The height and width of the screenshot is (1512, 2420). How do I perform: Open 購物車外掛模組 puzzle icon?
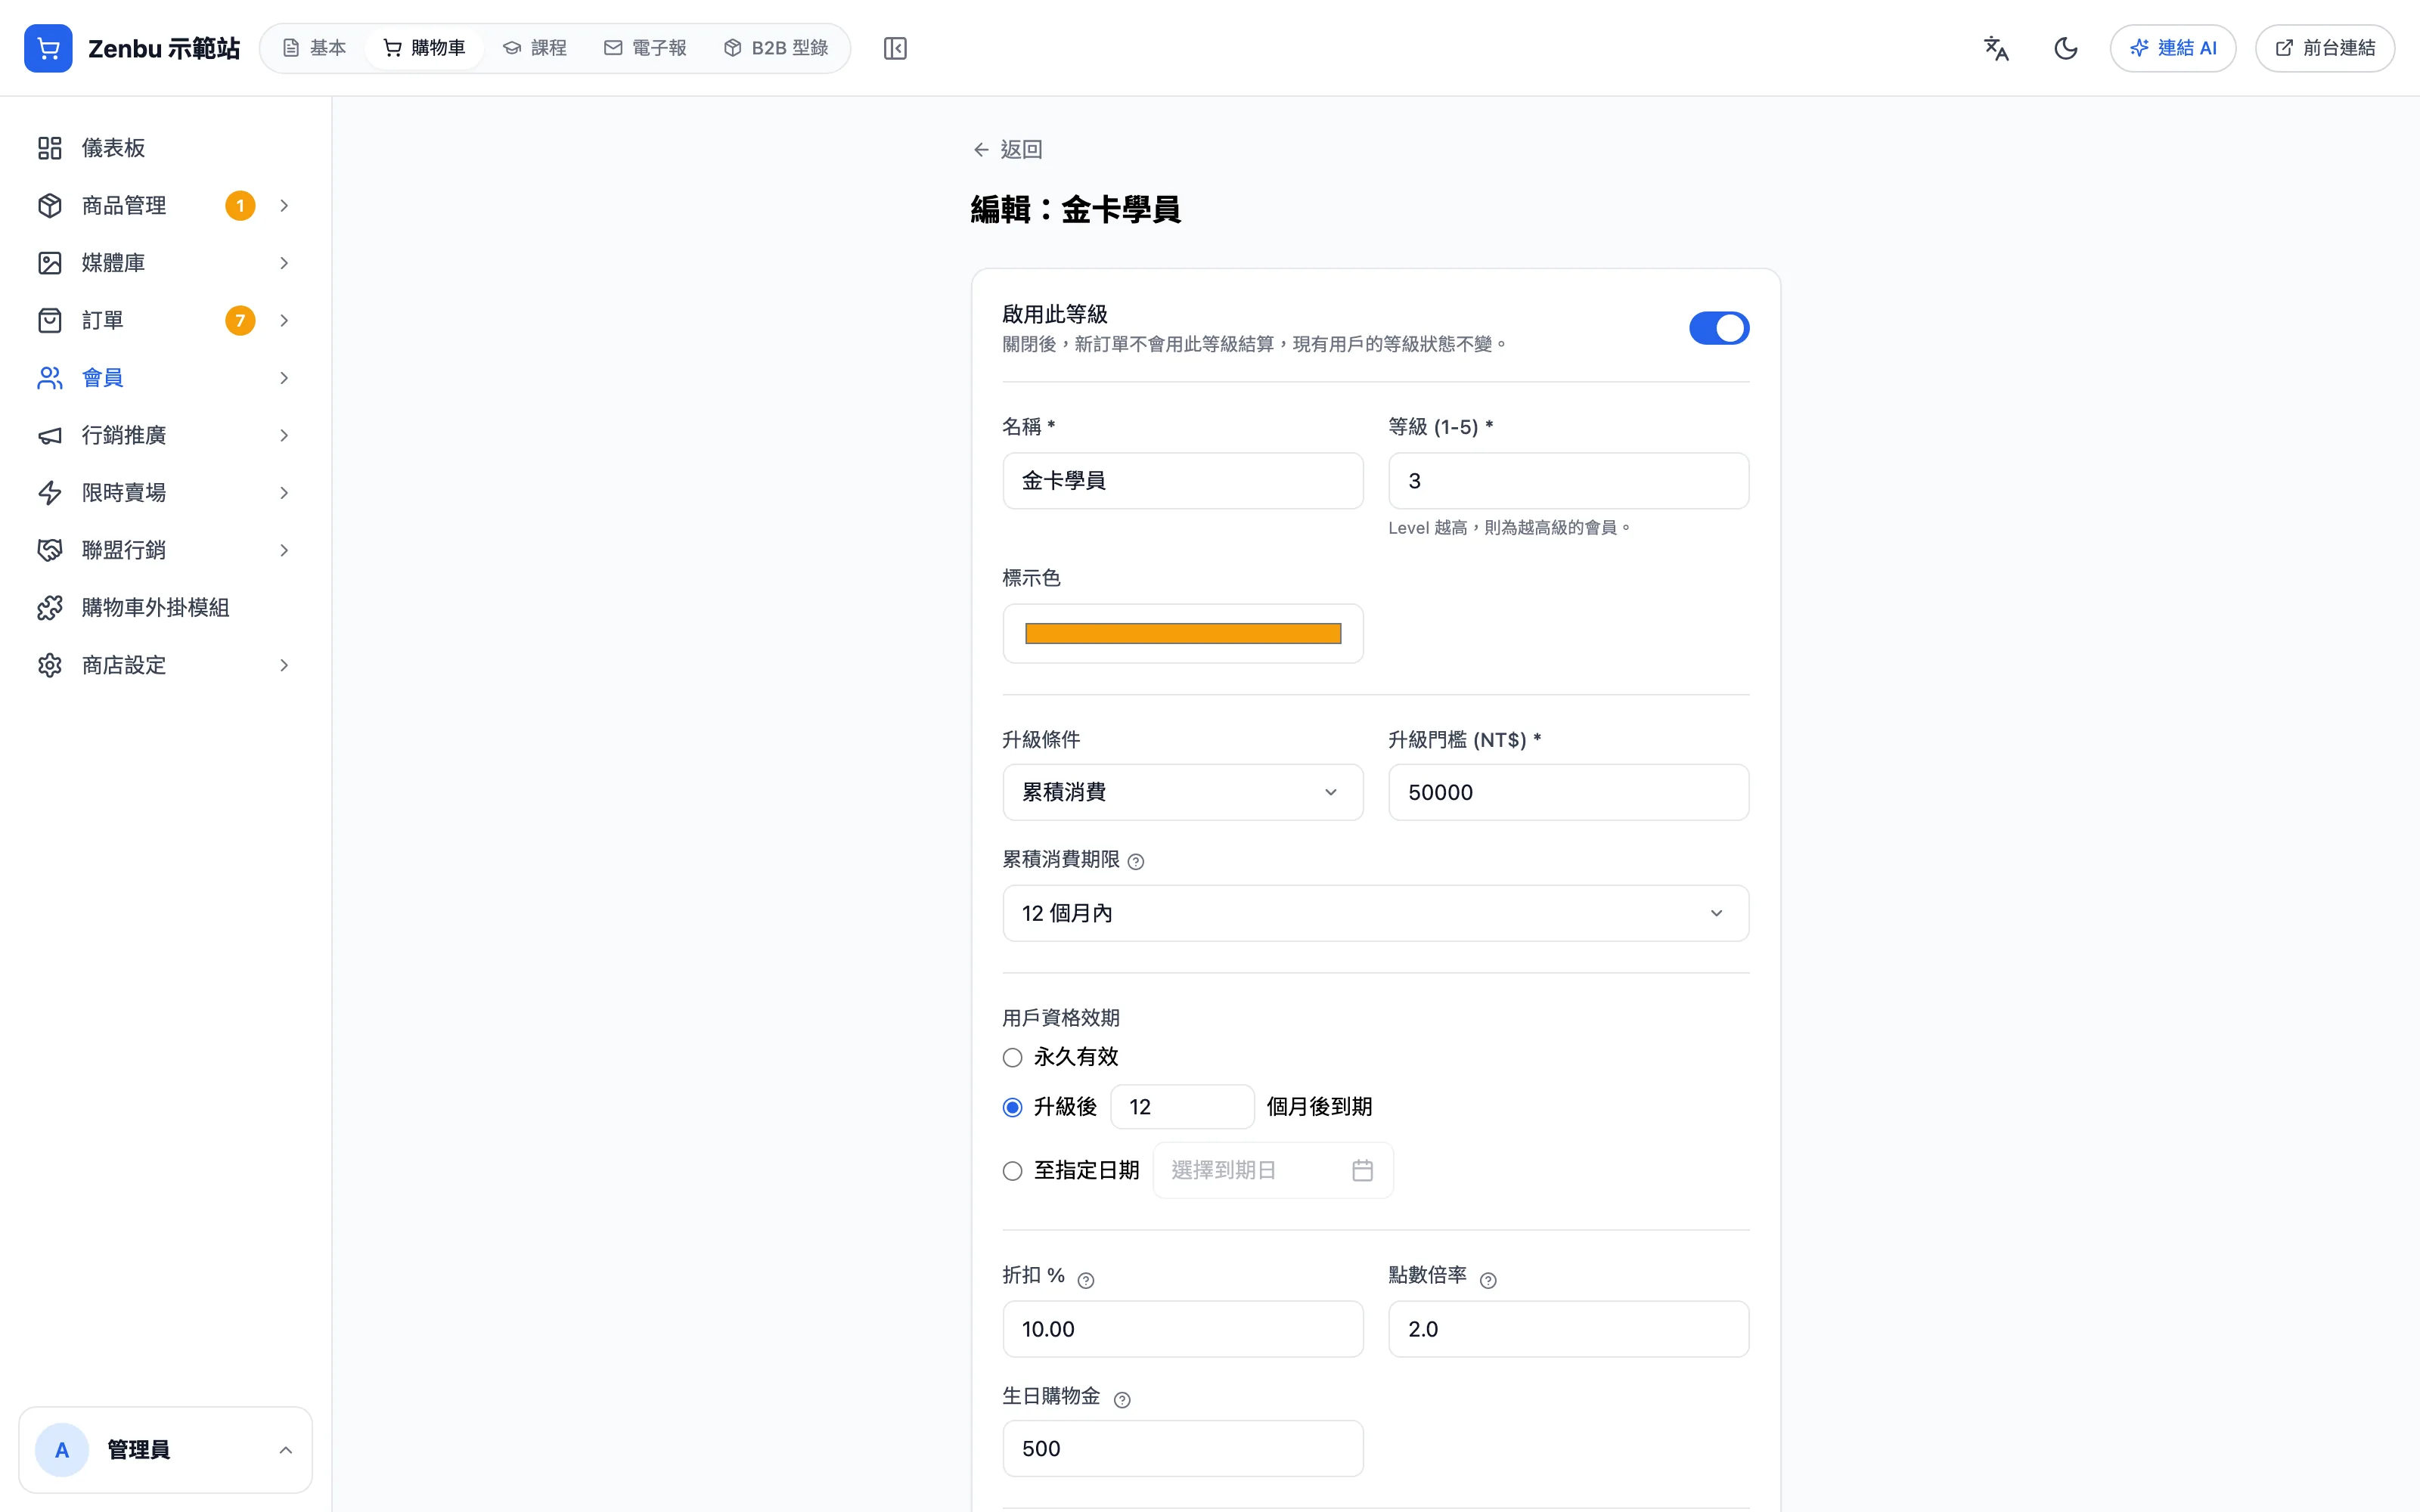(50, 608)
